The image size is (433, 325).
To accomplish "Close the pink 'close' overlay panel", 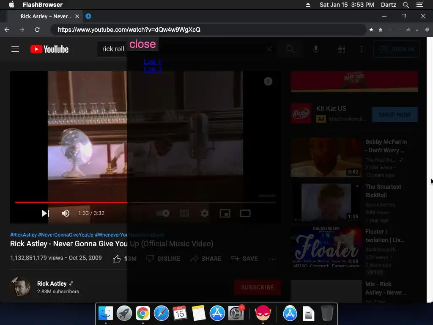I will (143, 44).
